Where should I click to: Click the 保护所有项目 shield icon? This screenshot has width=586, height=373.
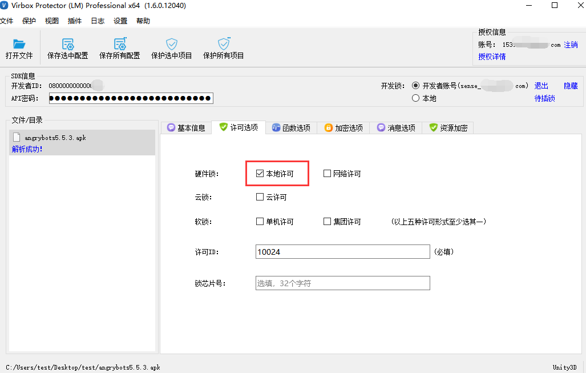pos(224,44)
